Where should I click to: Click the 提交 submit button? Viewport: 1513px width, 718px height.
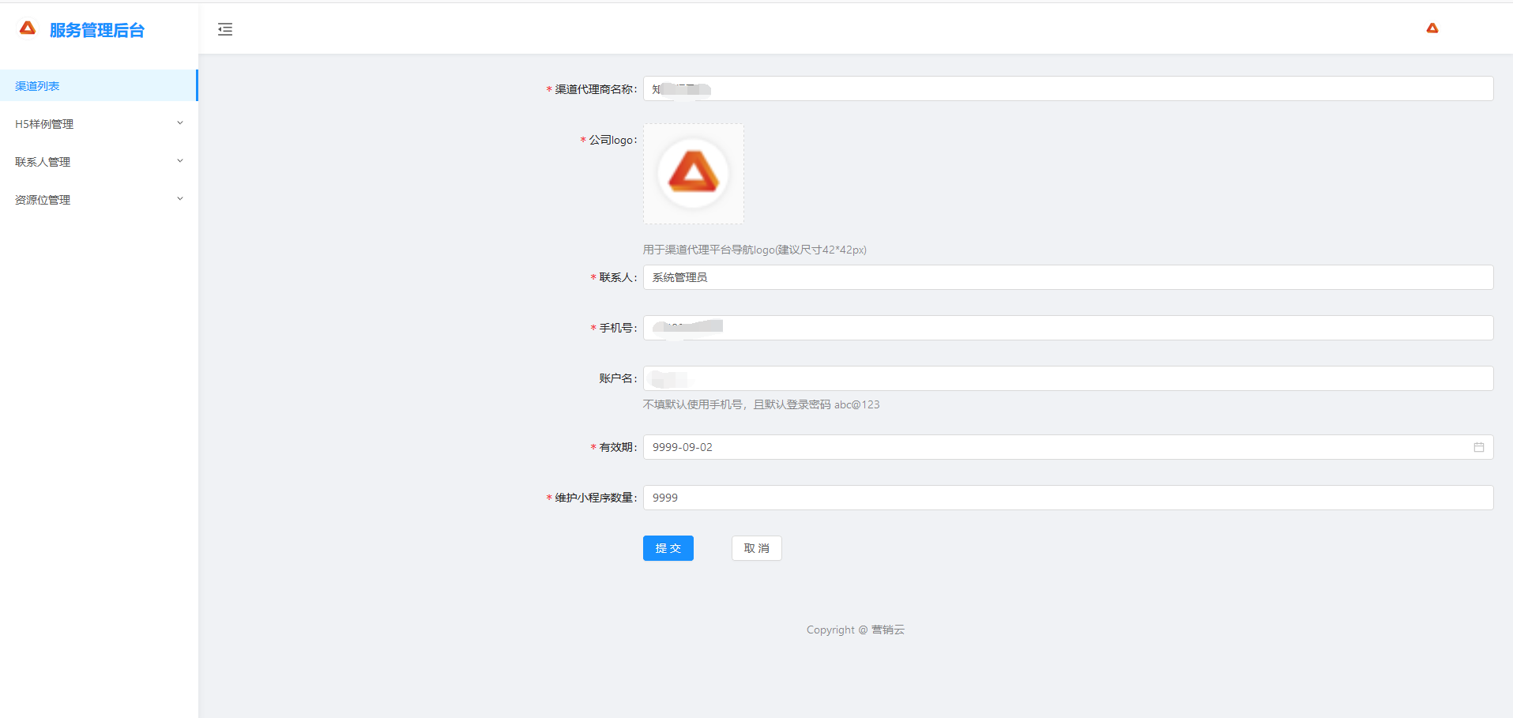(668, 548)
